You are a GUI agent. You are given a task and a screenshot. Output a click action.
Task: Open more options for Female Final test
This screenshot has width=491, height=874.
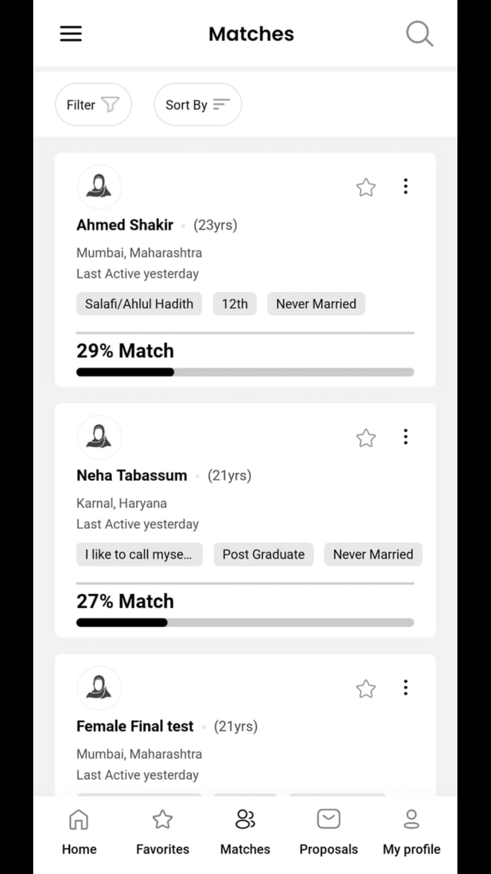406,688
